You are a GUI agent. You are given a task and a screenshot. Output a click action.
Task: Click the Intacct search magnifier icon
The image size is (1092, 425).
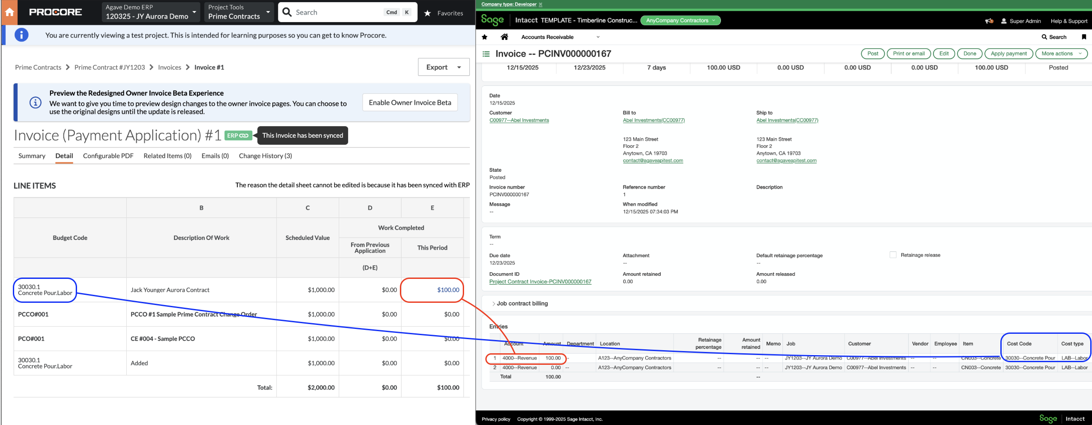1044,37
